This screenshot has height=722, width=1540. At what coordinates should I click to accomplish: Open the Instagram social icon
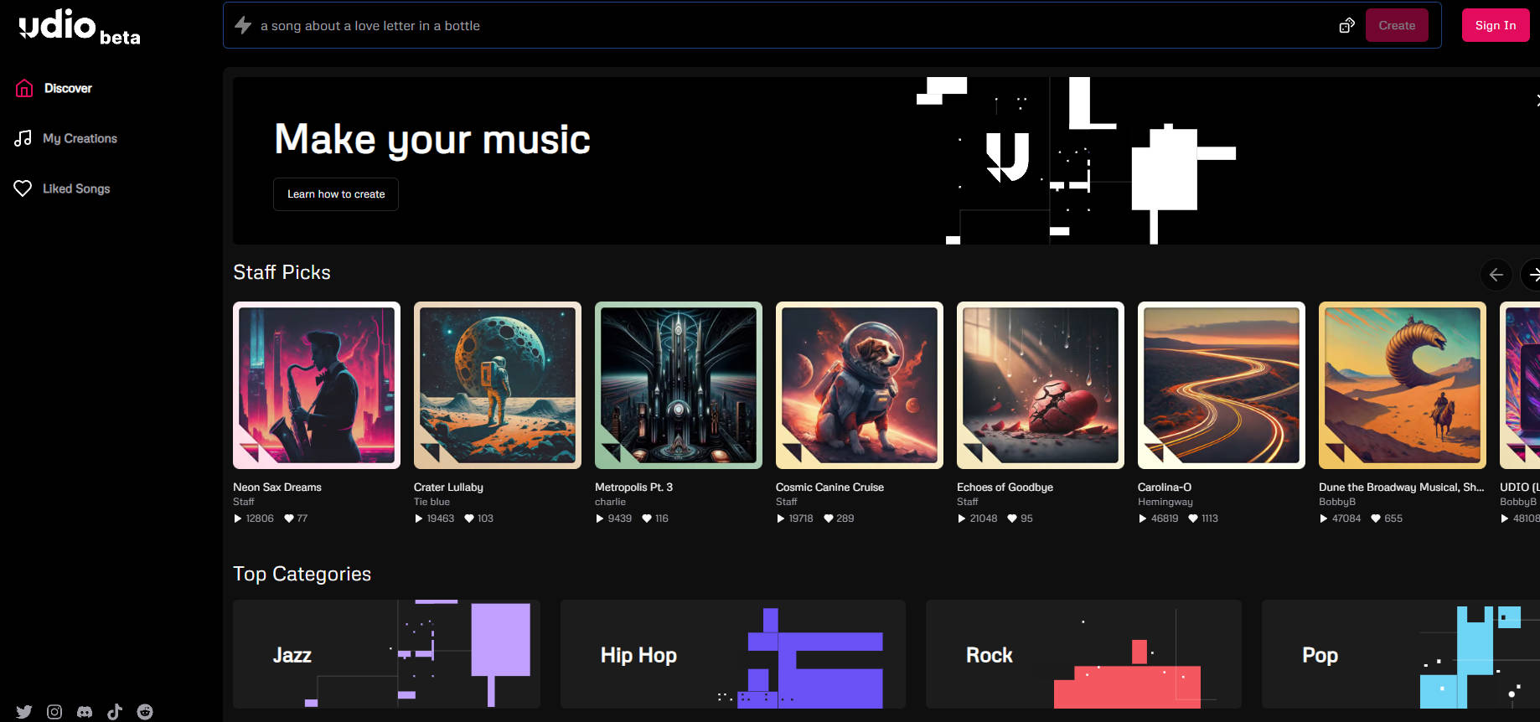click(x=54, y=712)
